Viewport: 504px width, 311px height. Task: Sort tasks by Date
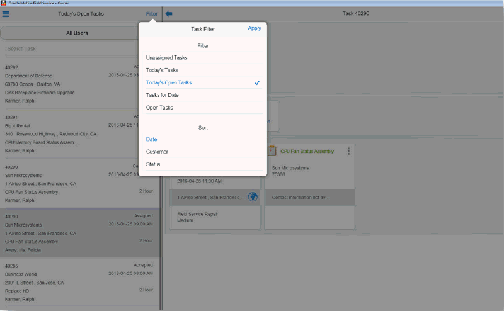(203, 139)
